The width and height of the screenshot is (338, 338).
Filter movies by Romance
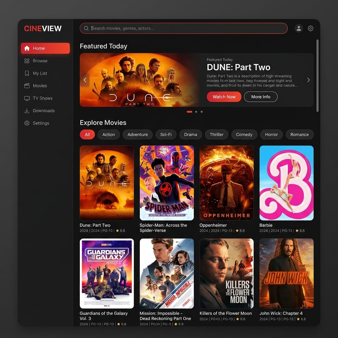click(299, 135)
